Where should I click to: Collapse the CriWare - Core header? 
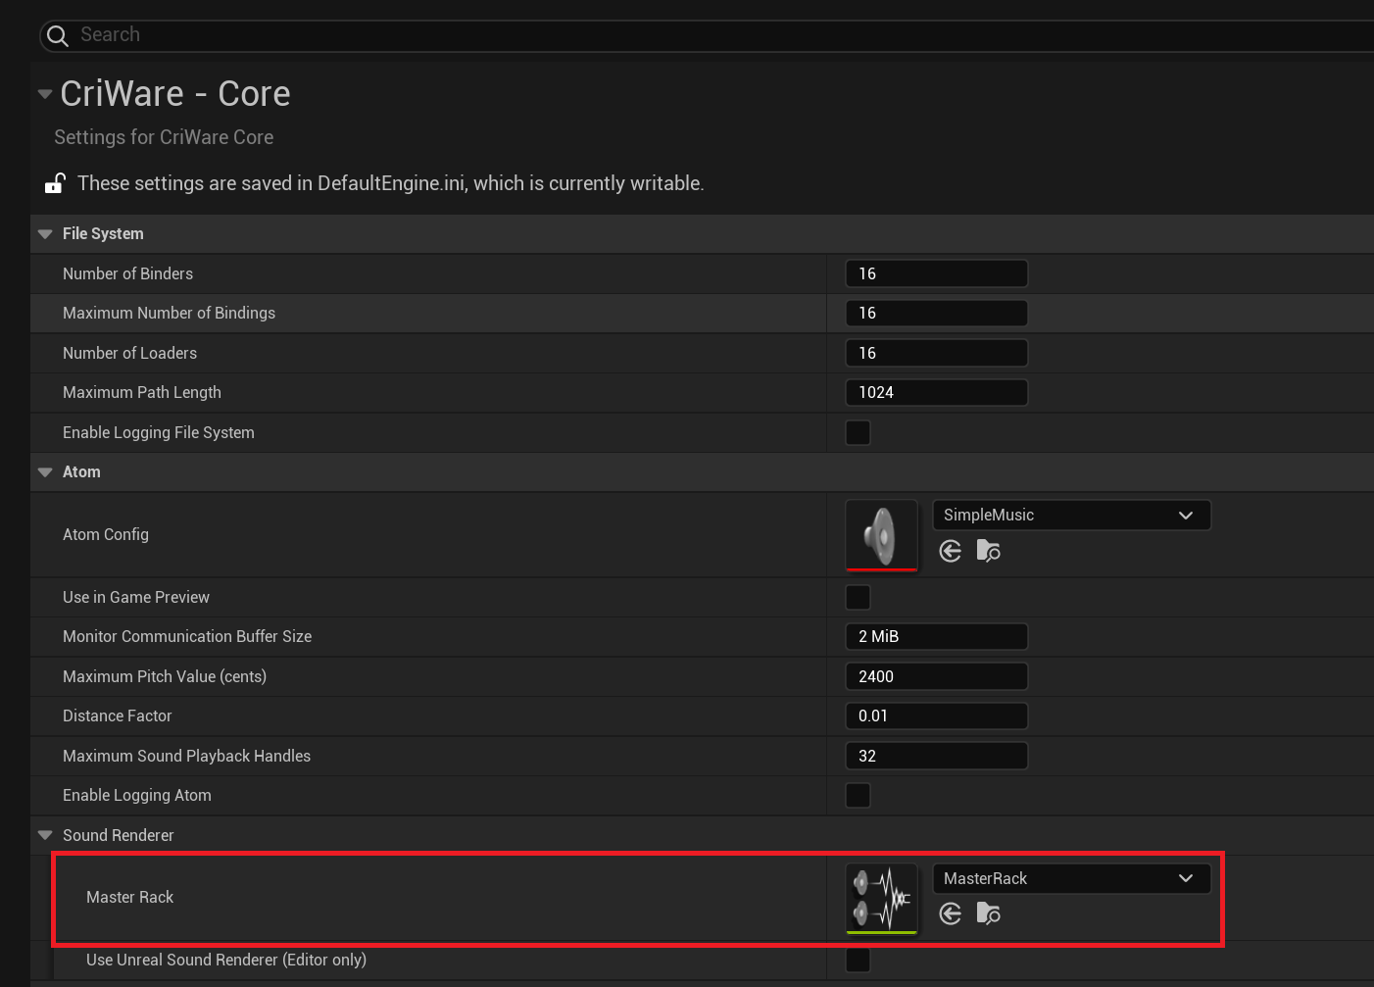(45, 94)
